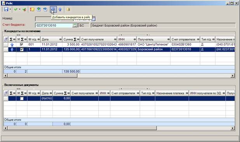This screenshot has height=142, width=240.
Task: Open the dropdown arrow beside the green checkmark
Action: click(x=19, y=9)
